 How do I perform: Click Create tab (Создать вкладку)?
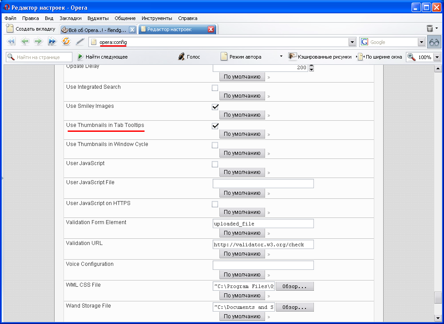(31, 29)
